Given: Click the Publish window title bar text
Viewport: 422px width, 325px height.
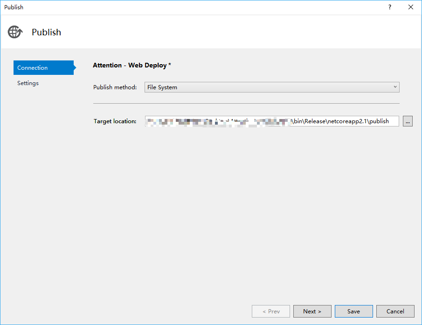Looking at the screenshot, I should click(14, 7).
